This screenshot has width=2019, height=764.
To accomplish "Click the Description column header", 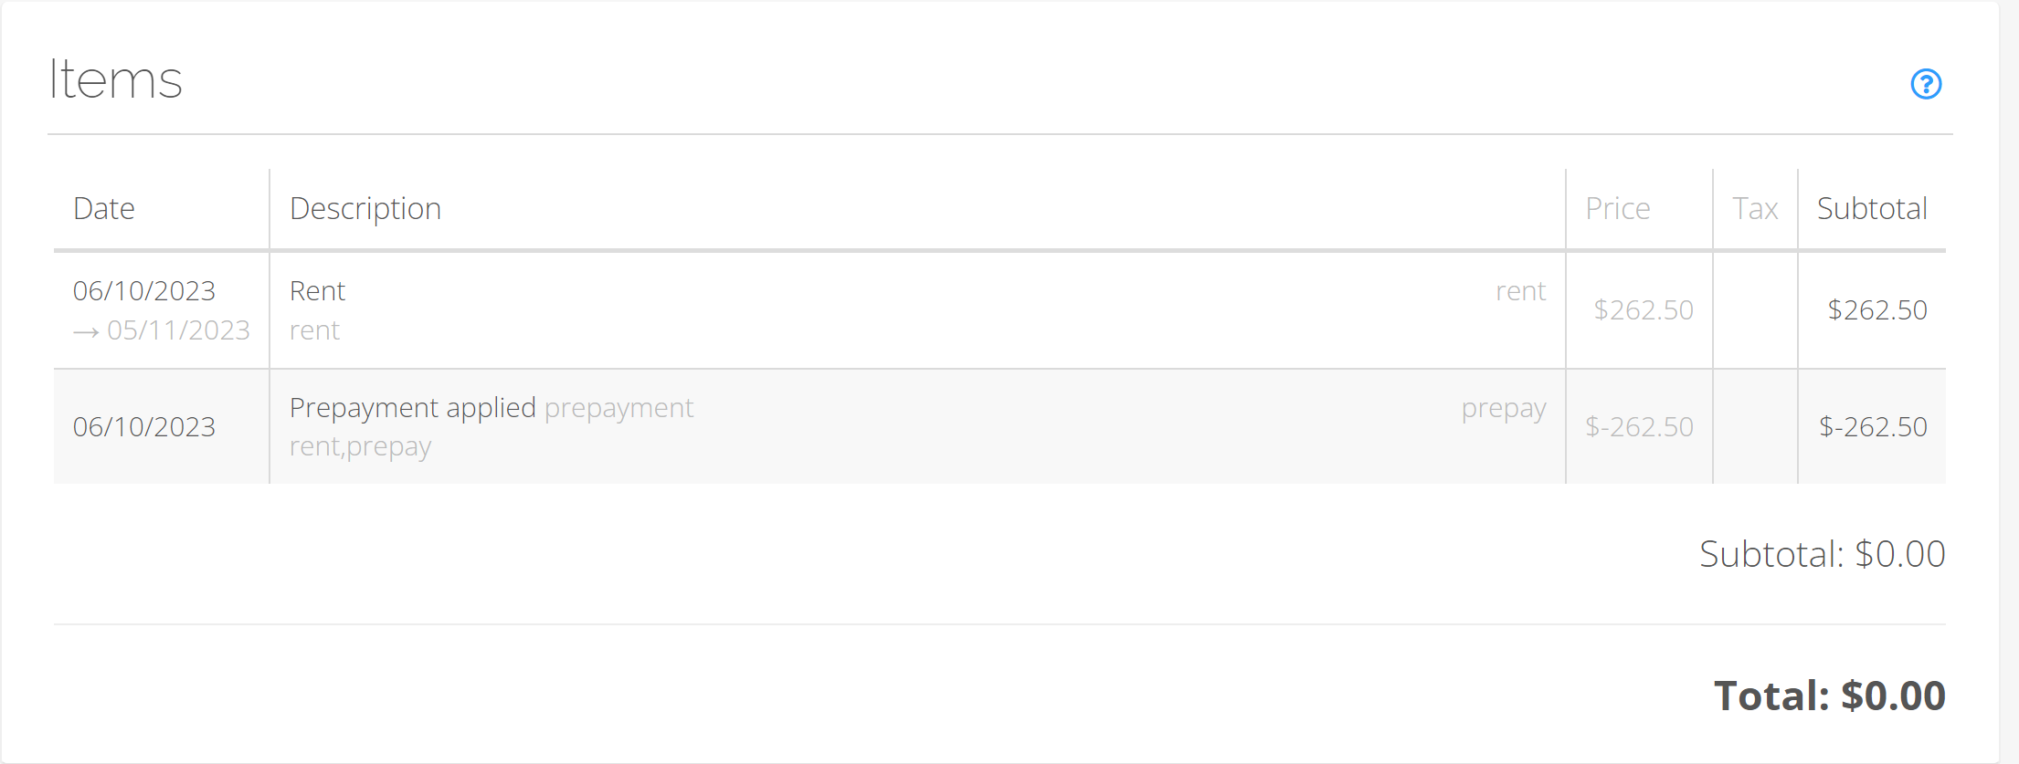I will pyautogui.click(x=365, y=209).
